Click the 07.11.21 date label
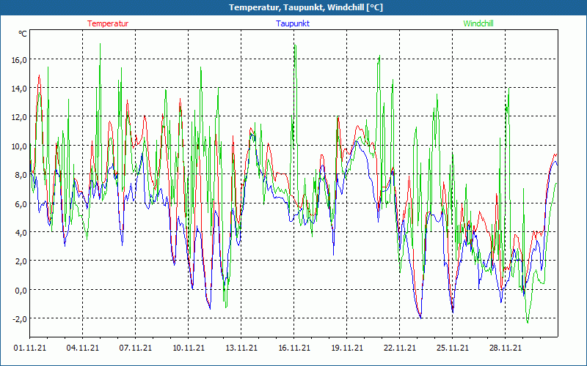Viewport: 587px width, 366px height. [136, 348]
